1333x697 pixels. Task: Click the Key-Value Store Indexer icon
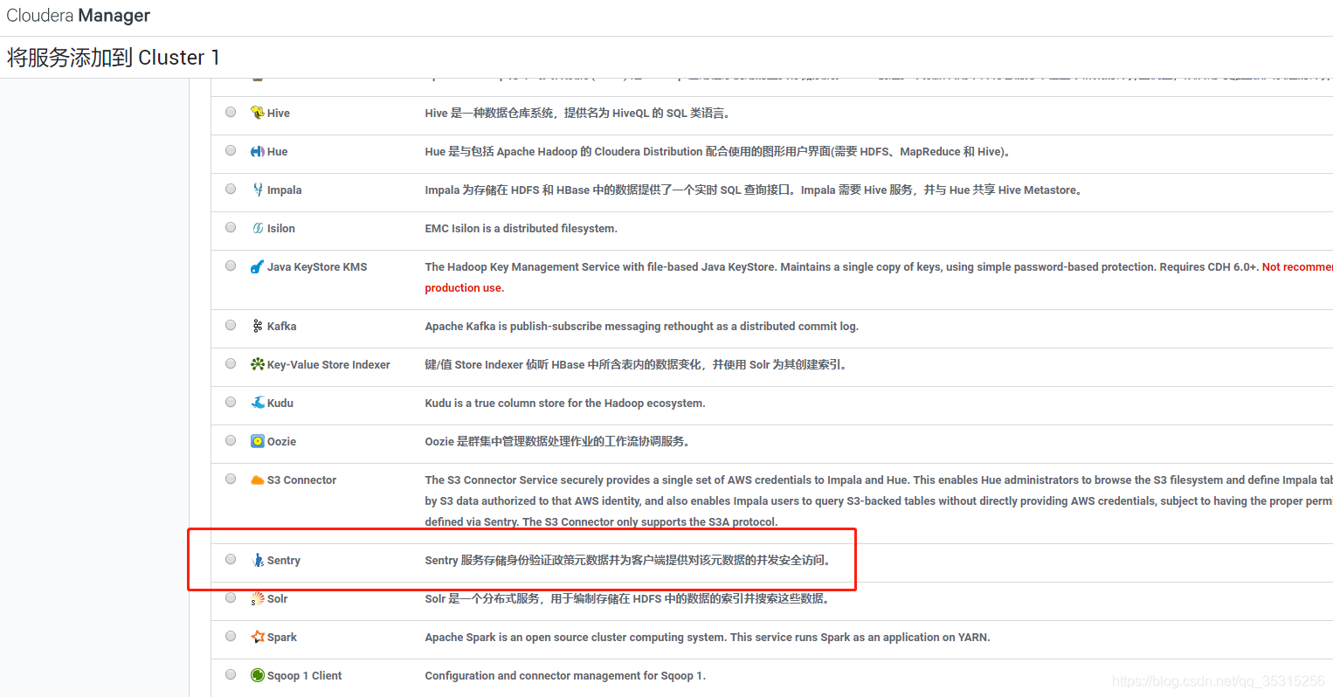pos(258,364)
